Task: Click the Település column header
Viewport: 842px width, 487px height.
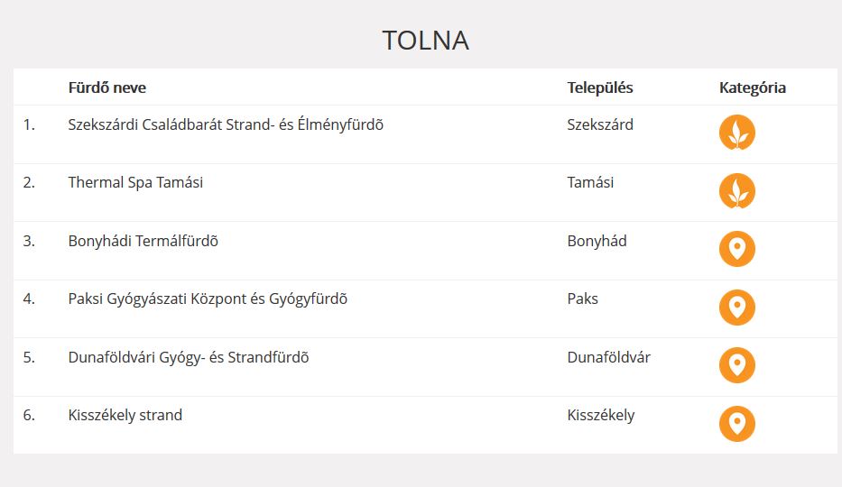Action: (x=600, y=87)
